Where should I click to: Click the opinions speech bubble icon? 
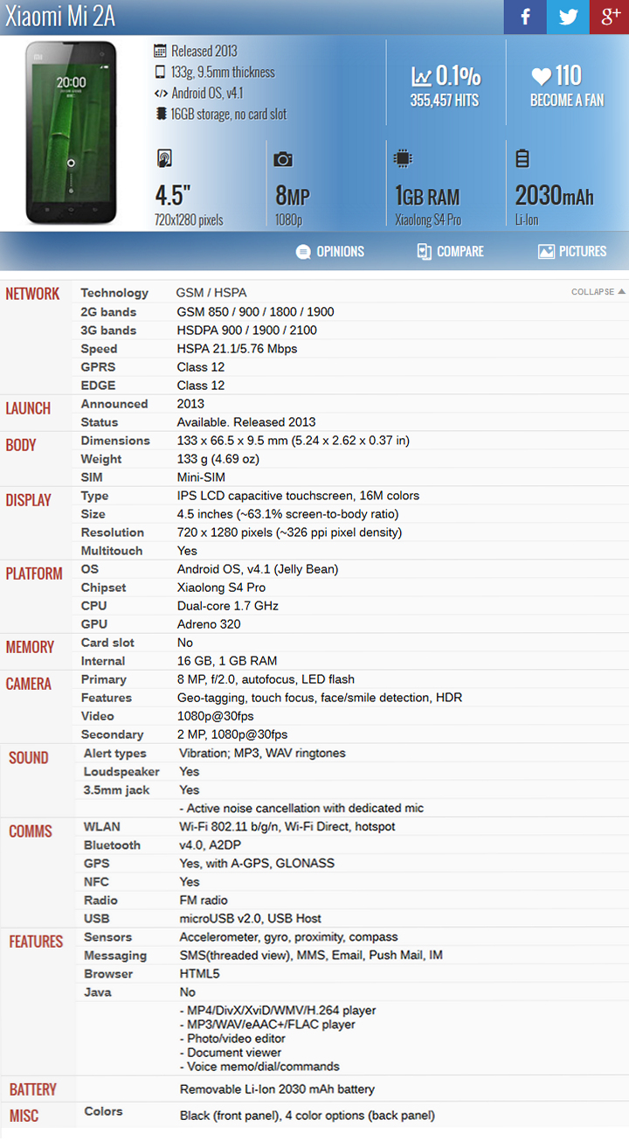303,252
